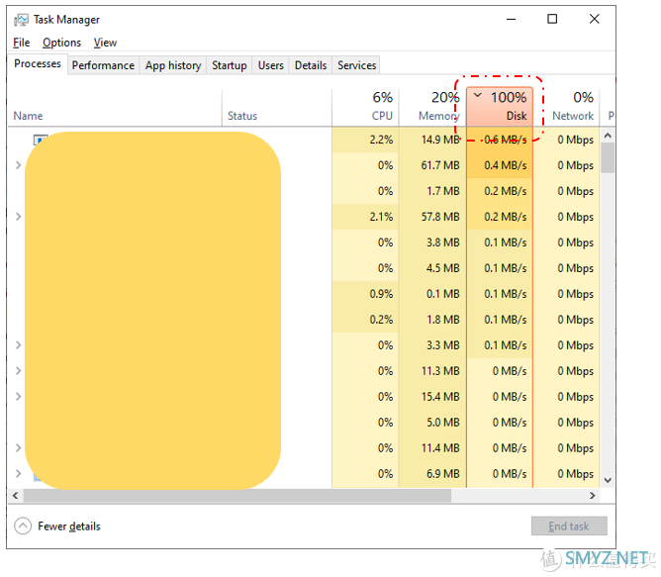This screenshot has height=577, width=661.
Task: Switch to the Users tab
Action: pyautogui.click(x=271, y=65)
